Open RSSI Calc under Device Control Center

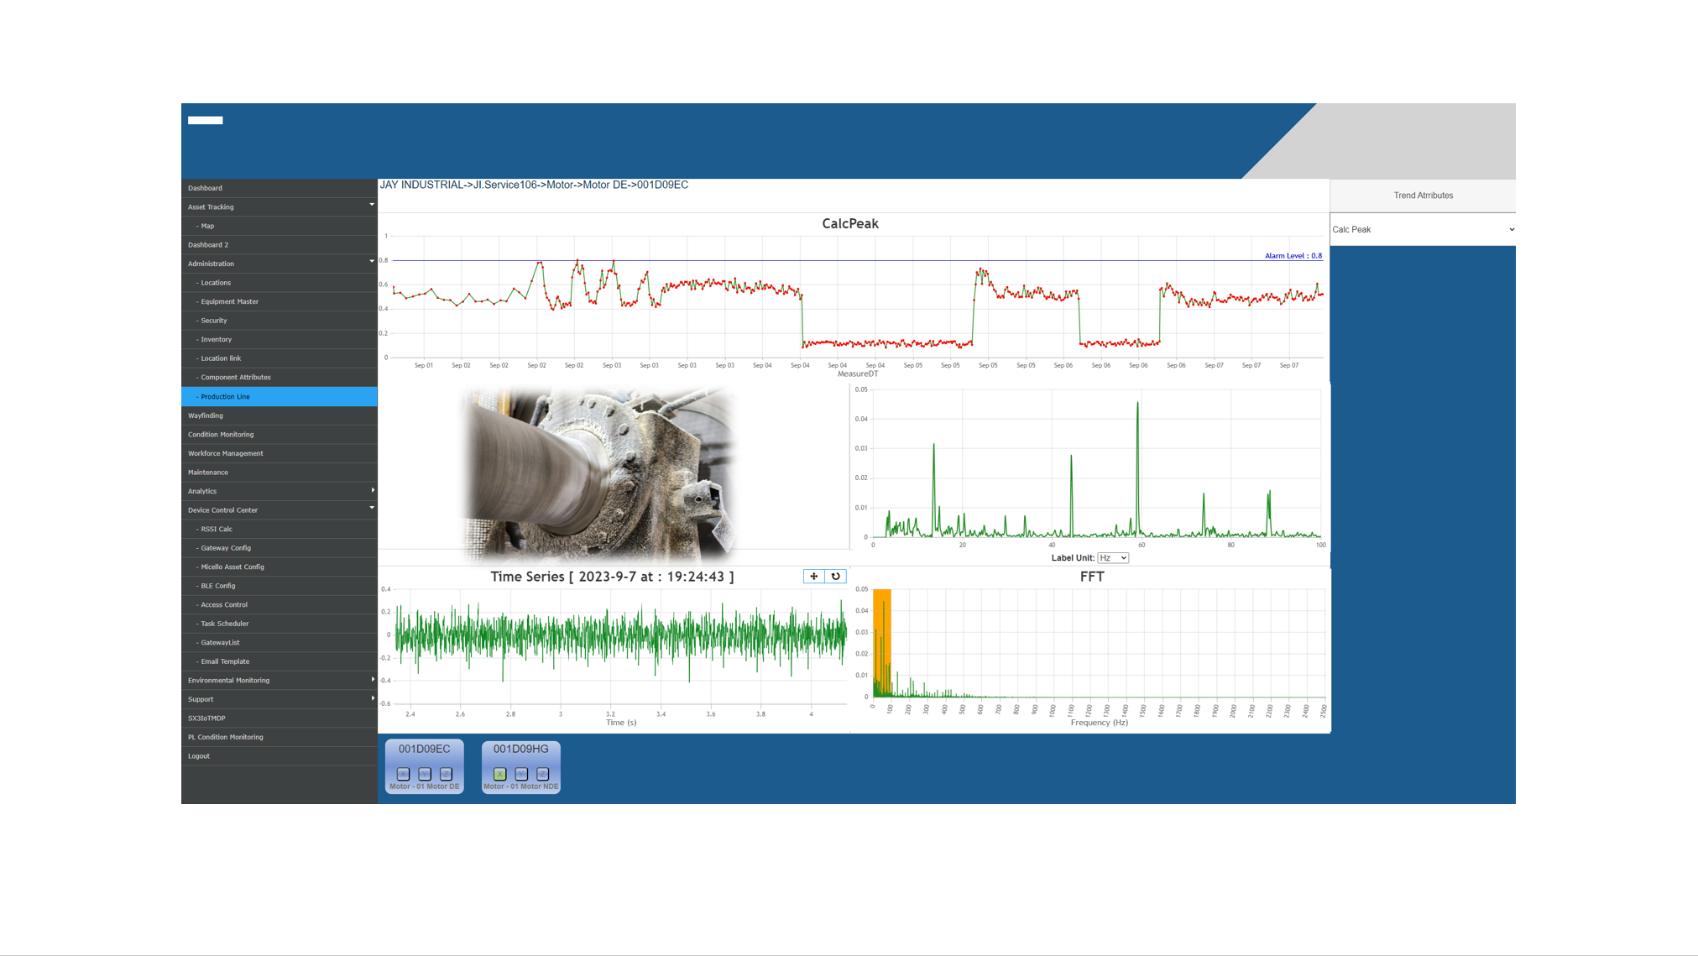tap(280, 529)
